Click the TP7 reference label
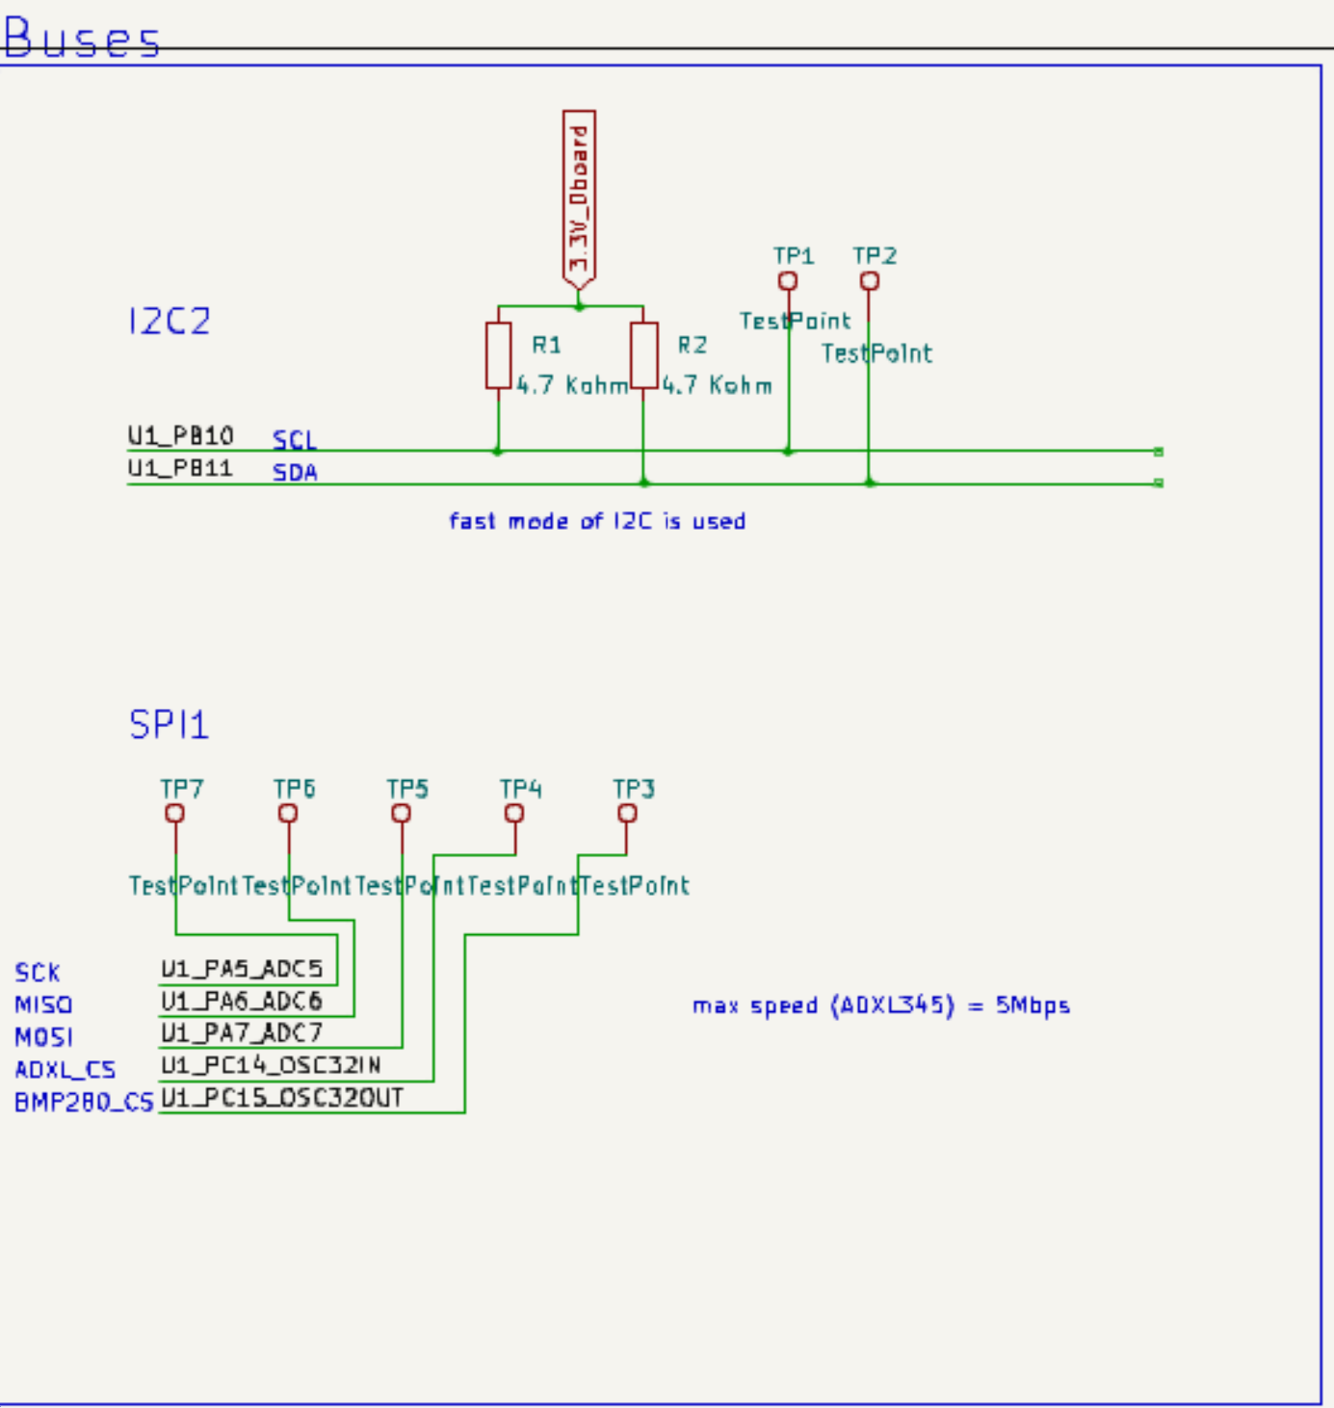The width and height of the screenshot is (1334, 1408). (x=182, y=789)
